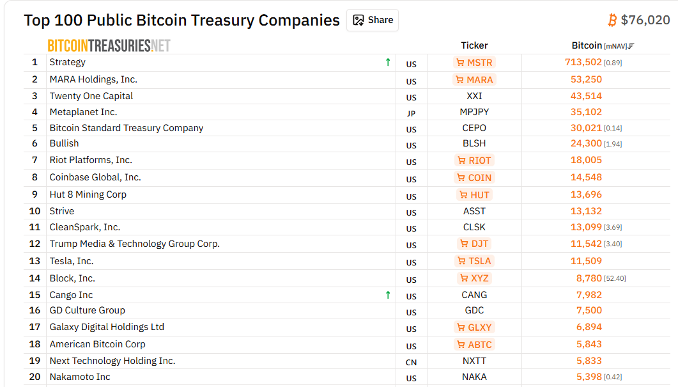Screen dimensions: 678x387
Task: Open the Tesla, Inc. company link
Action: pos(72,261)
